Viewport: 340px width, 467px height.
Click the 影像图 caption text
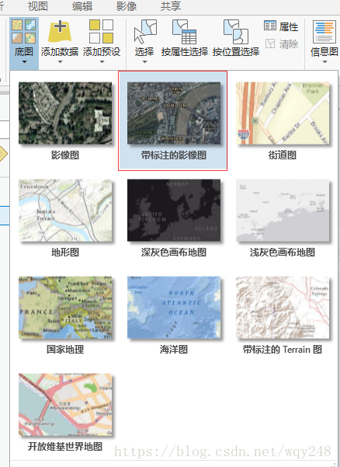point(65,155)
